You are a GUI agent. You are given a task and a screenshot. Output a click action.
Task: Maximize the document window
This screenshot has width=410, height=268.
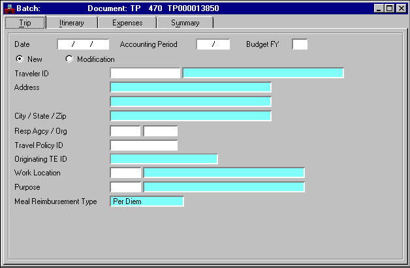pyautogui.click(x=390, y=8)
